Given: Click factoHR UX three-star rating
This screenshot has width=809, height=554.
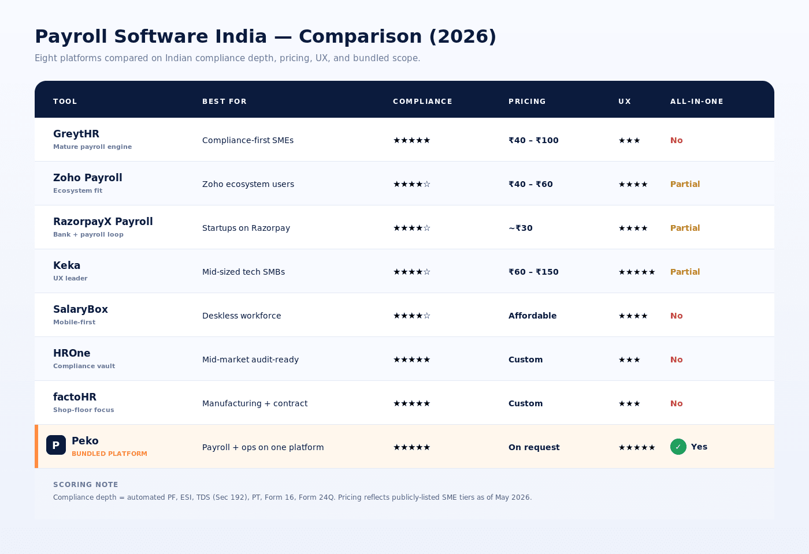Looking at the screenshot, I should [629, 403].
